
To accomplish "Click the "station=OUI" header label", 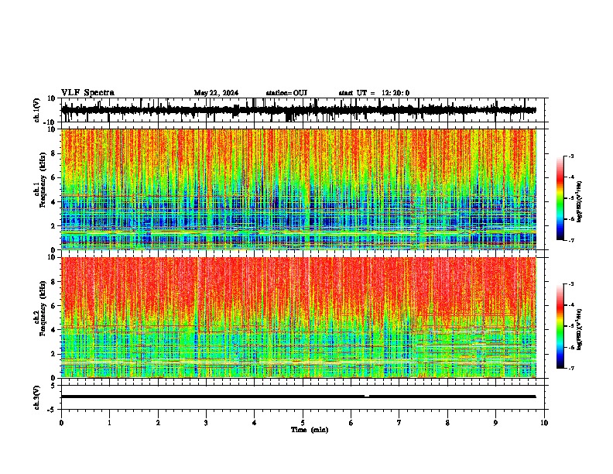I will [x=286, y=93].
